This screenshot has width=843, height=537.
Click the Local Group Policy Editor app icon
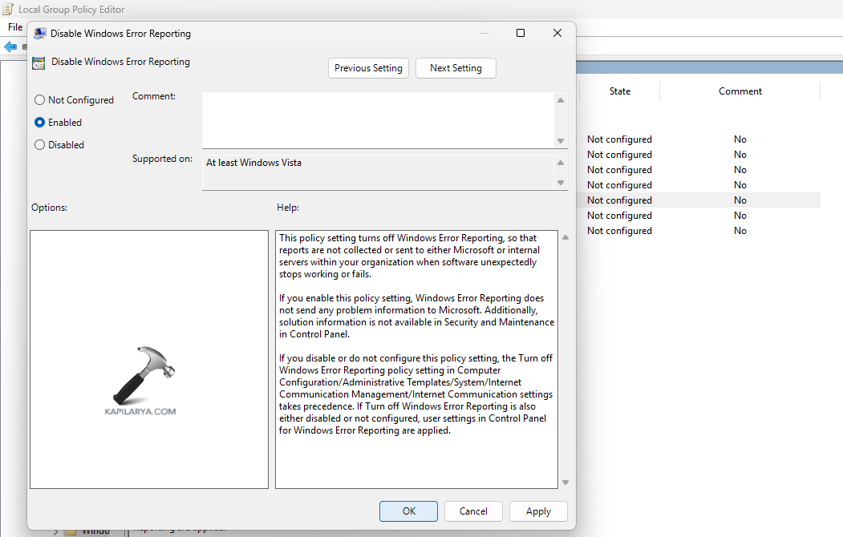click(9, 9)
